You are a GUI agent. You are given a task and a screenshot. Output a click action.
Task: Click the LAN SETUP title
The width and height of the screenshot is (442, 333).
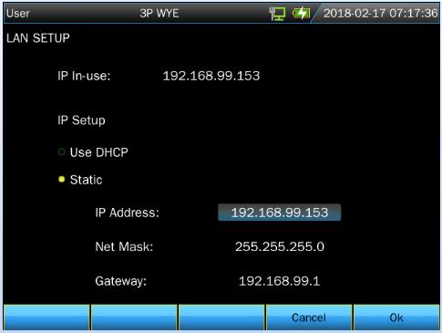point(38,38)
